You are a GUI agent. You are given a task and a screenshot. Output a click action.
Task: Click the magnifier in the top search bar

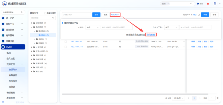tap(191, 4)
